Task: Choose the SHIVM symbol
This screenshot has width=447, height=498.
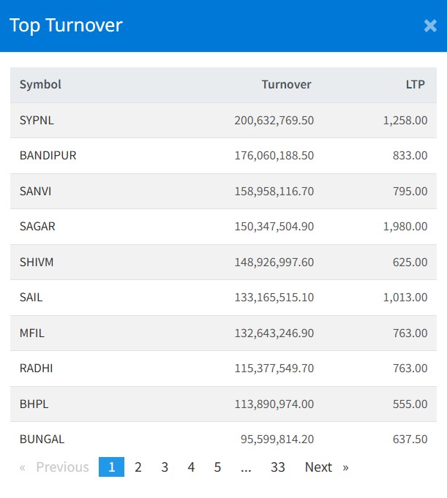Action: (37, 263)
